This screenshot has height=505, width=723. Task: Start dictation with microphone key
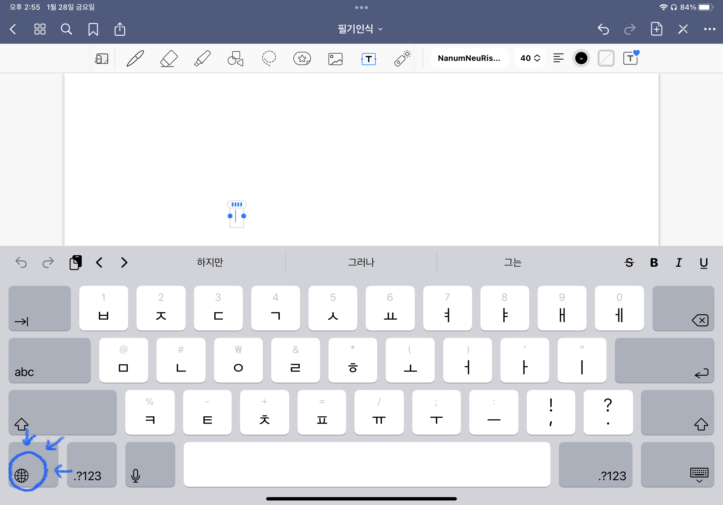pos(150,465)
